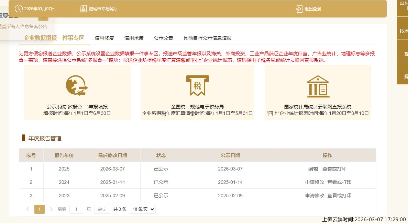Screen dimensions: 408x224
Task: Click the statistics bureau bank icon
Action: point(318,86)
